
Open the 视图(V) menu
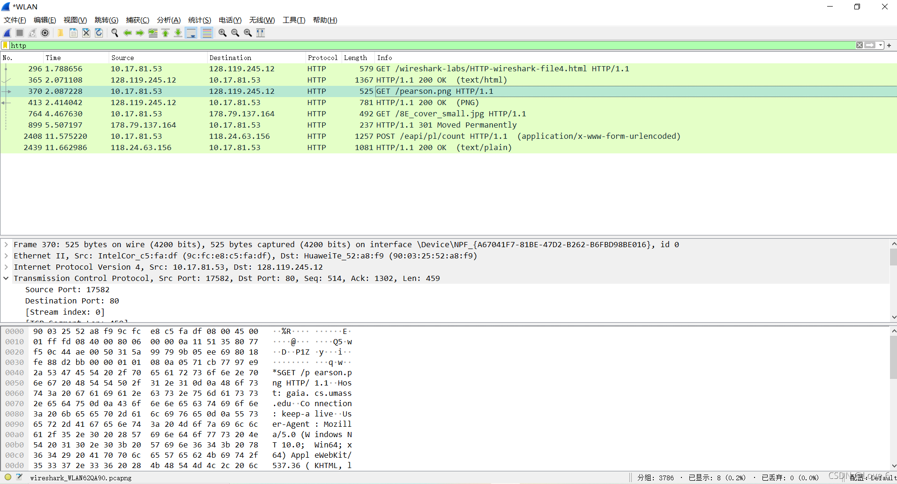click(x=75, y=20)
